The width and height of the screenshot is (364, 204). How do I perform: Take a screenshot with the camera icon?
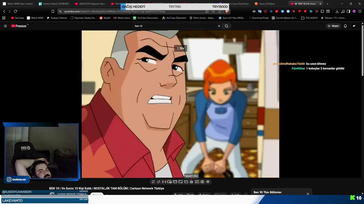(x=202, y=182)
